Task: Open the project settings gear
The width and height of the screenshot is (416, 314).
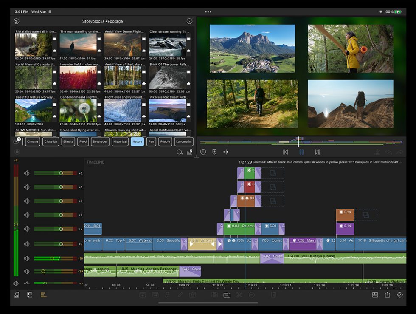Action: coord(399,294)
